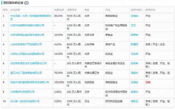Open 通辽大红门服装商贸有限公司 link
Viewport: 175px width, 109px height.
(x=26, y=73)
